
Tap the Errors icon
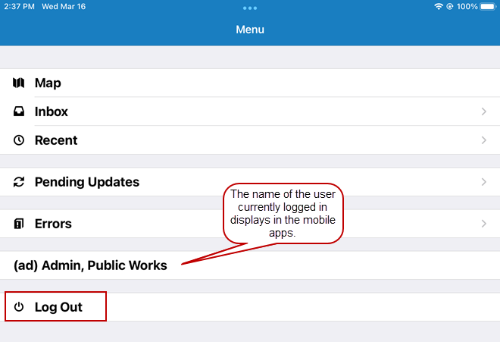pyautogui.click(x=19, y=224)
